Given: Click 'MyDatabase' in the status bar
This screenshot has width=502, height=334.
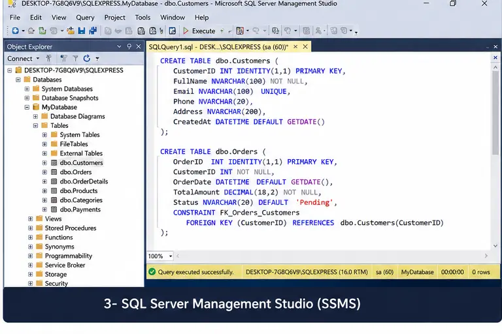Looking at the screenshot, I should click(x=417, y=272).
